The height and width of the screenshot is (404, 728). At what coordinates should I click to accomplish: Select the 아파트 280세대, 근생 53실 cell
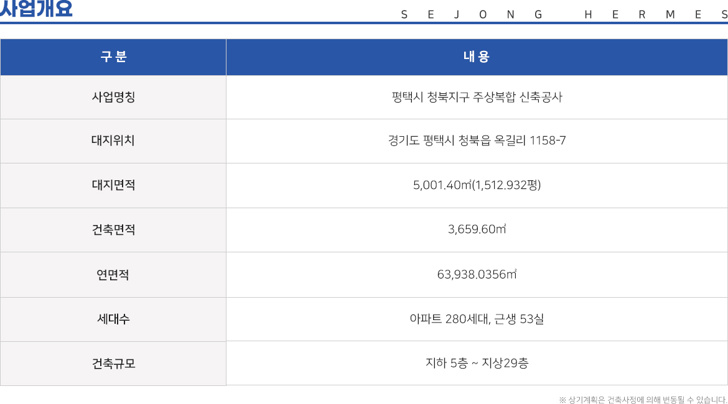click(477, 319)
